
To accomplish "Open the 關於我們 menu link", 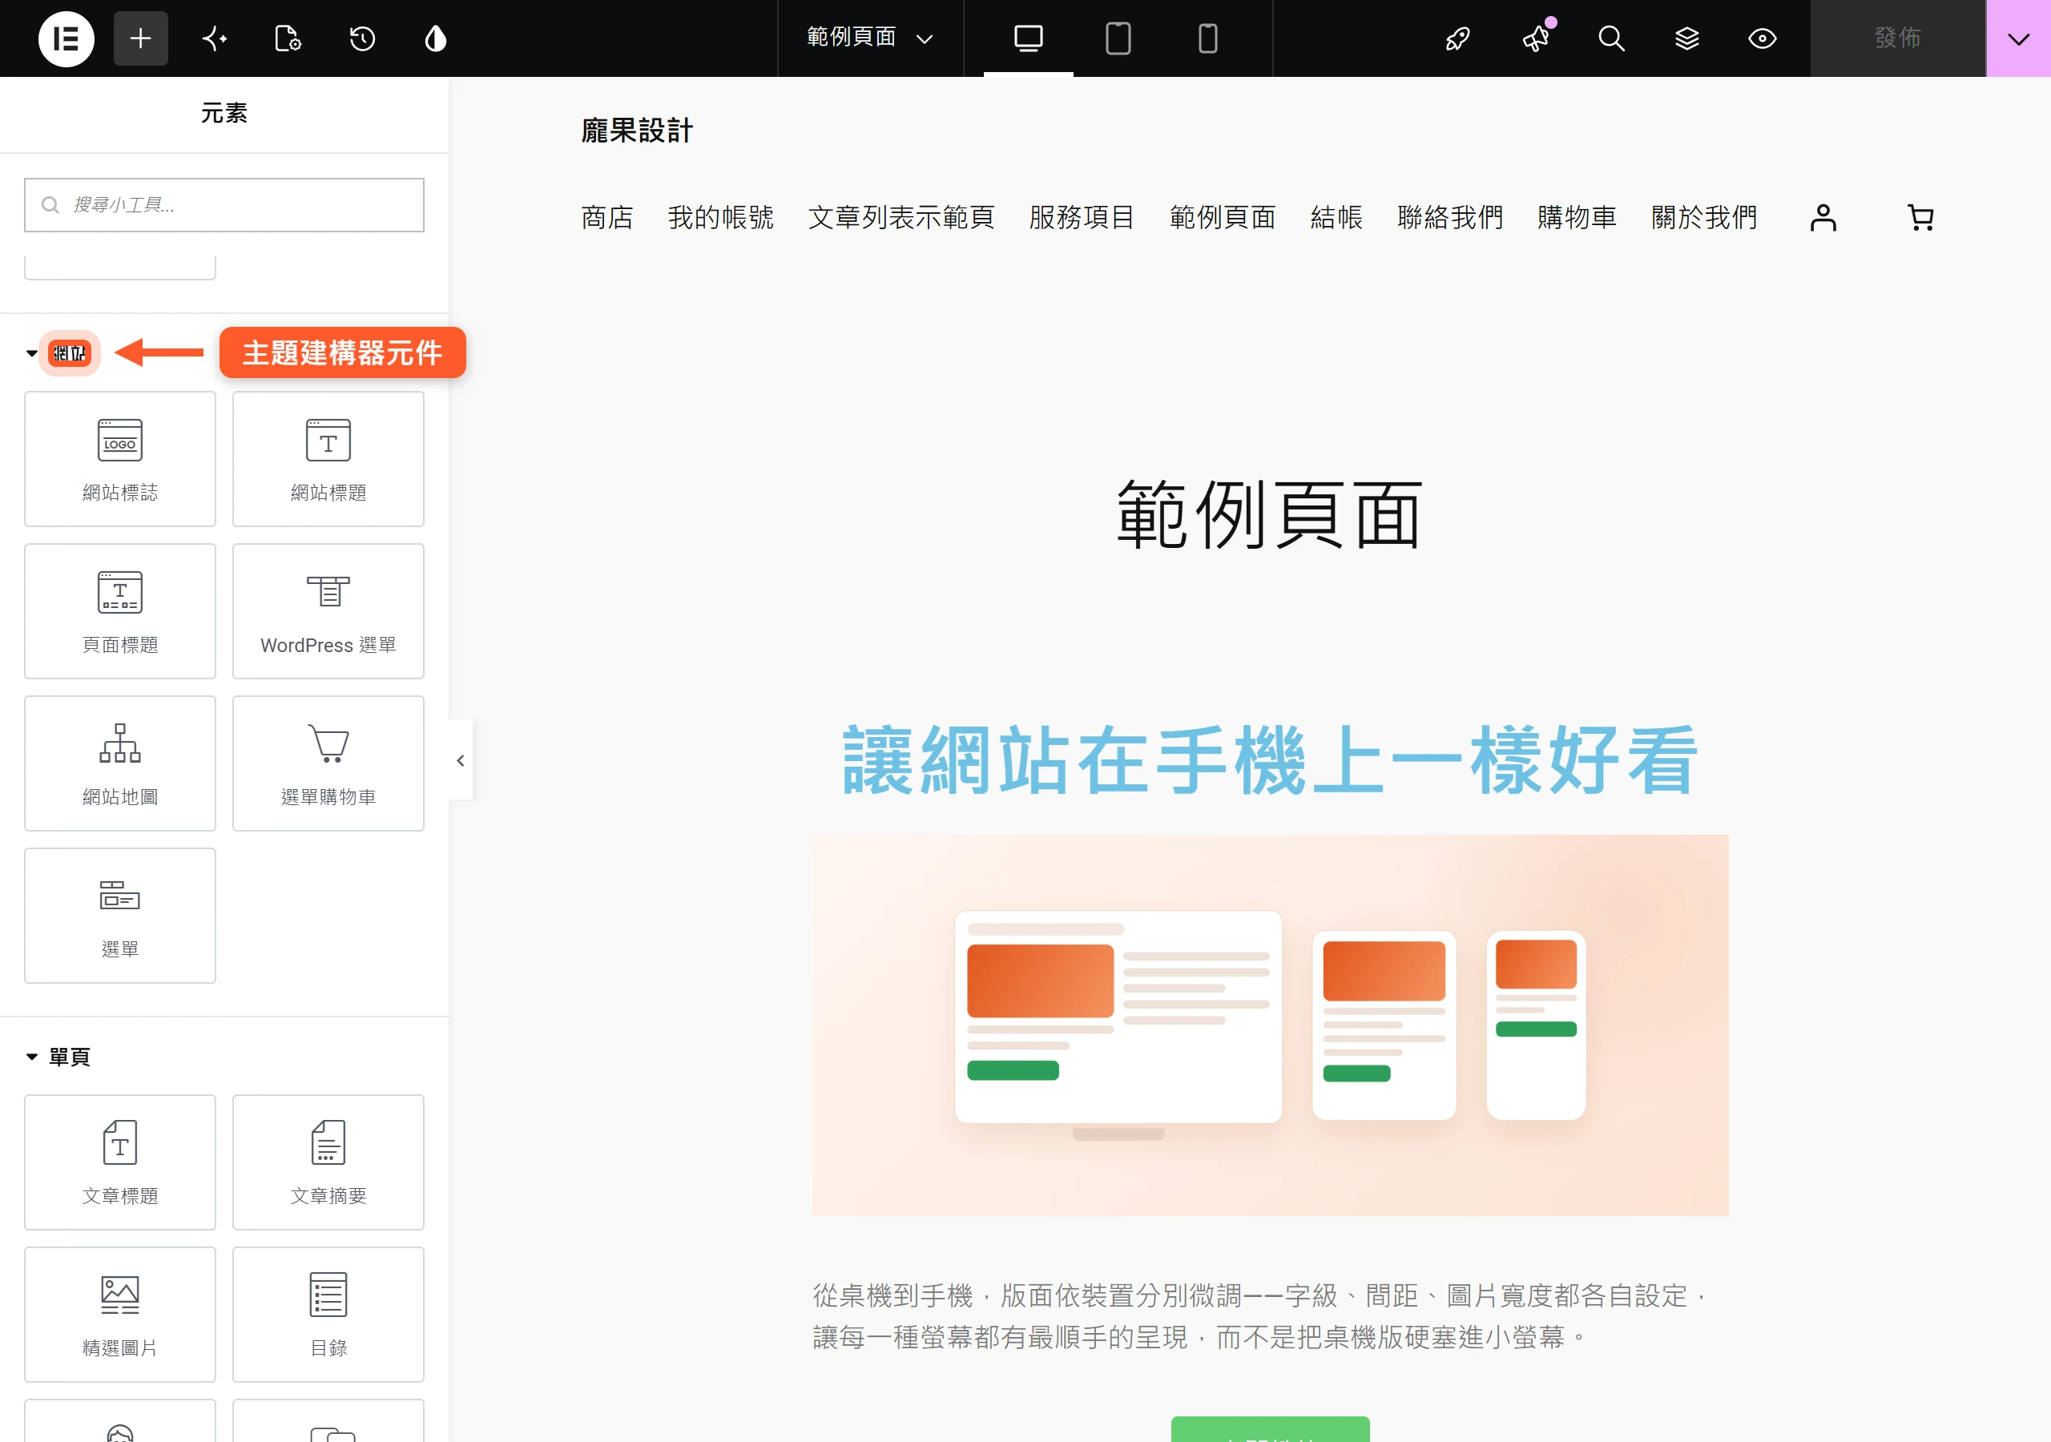I will tap(1703, 217).
